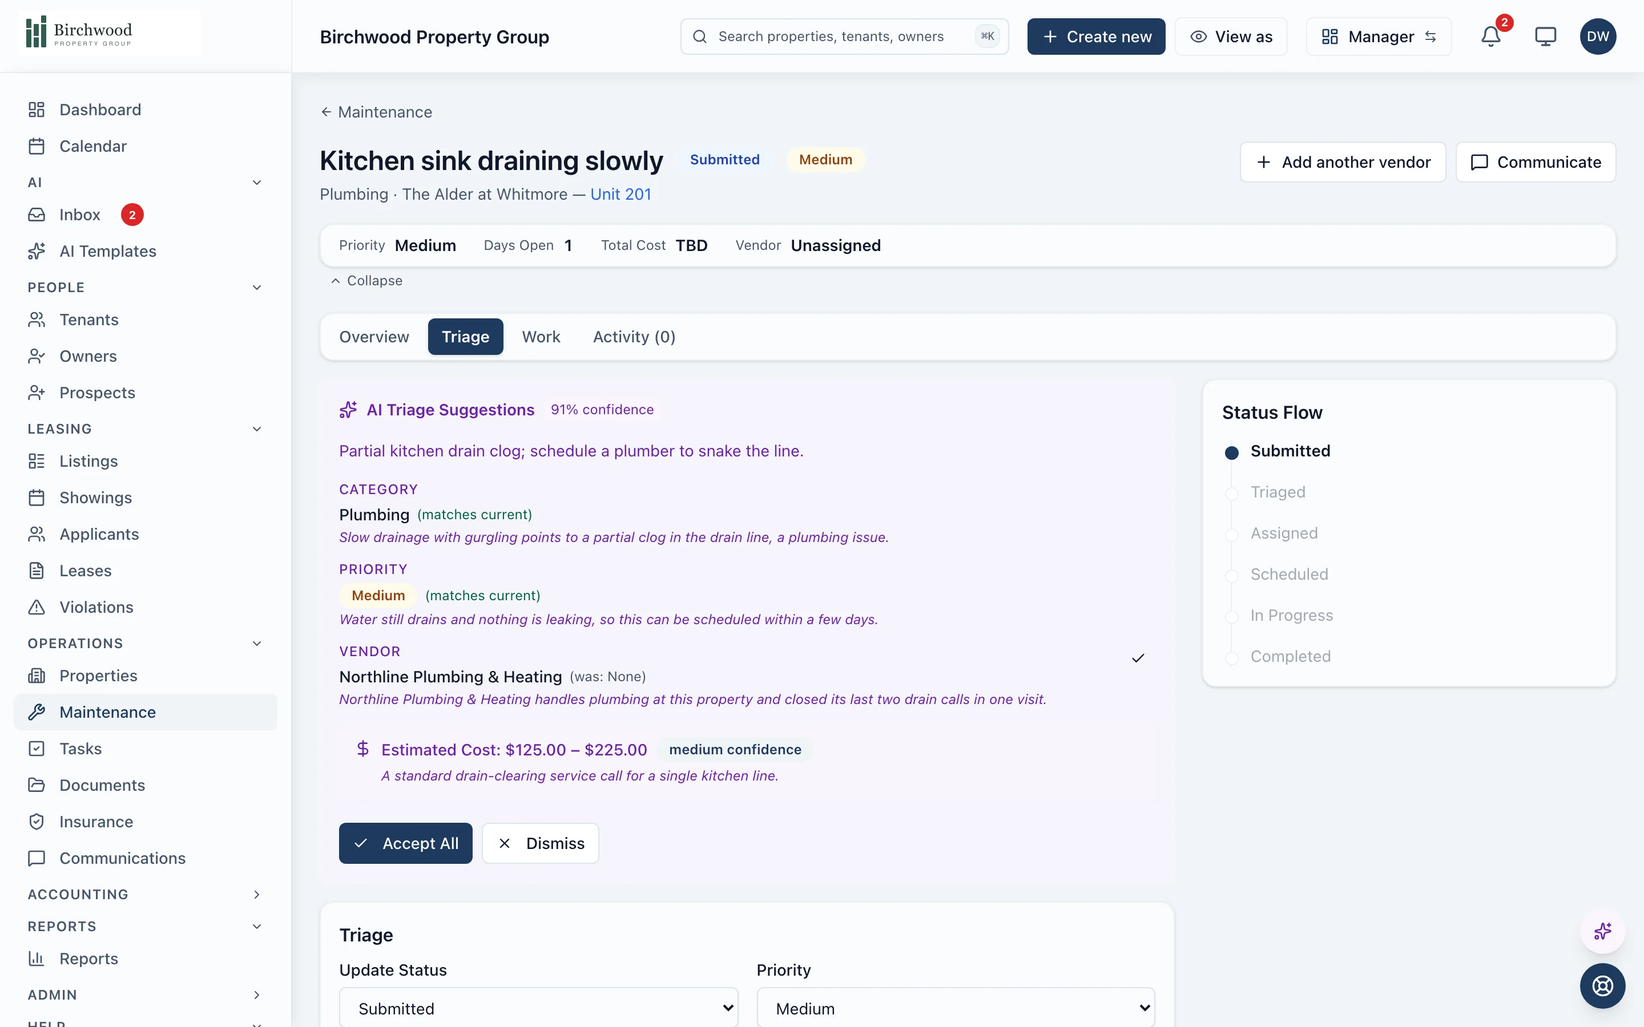
Task: Open the Update Status dropdown
Action: pos(539,1008)
